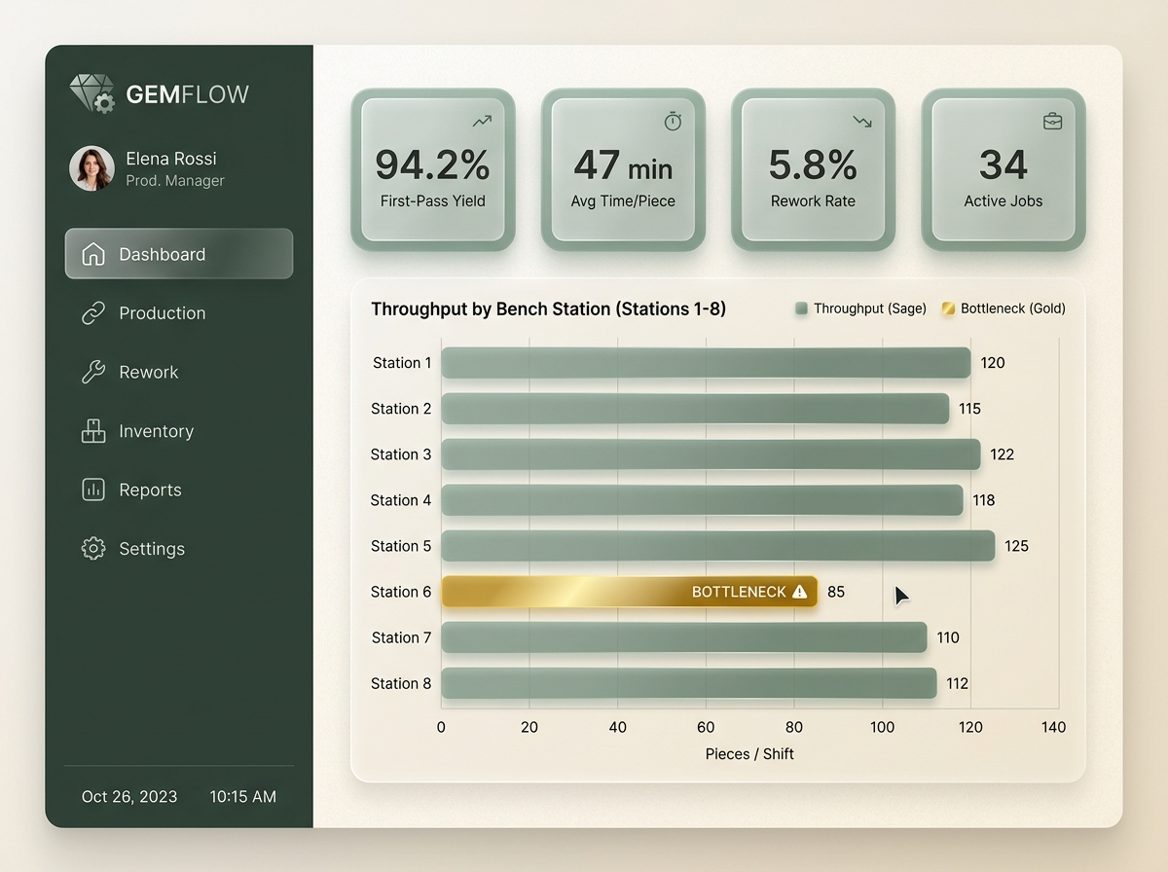Image resolution: width=1168 pixels, height=872 pixels.
Task: Click the "Pieces / Shift" axis title
Action: click(x=749, y=754)
